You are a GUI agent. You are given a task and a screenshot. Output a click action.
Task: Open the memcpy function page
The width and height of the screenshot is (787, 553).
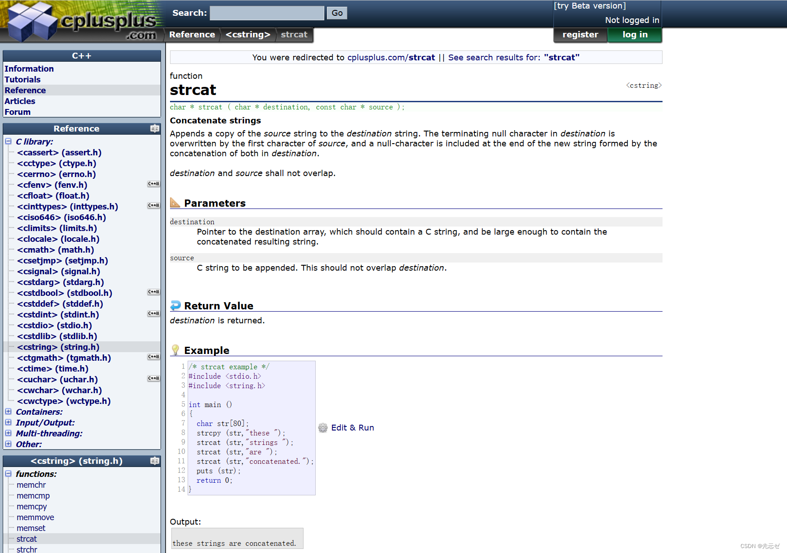pyautogui.click(x=32, y=507)
